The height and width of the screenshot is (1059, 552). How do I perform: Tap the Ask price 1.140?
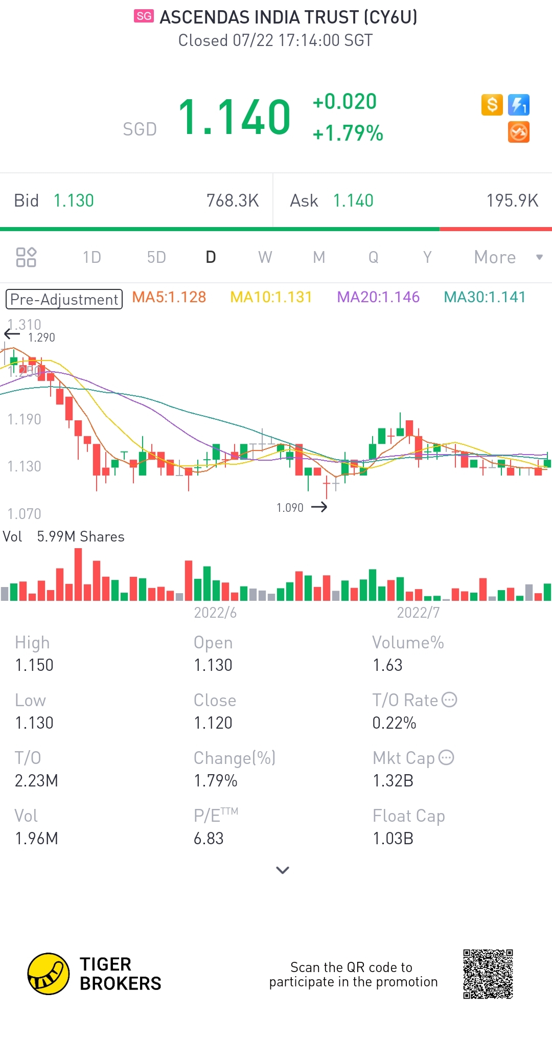353,200
